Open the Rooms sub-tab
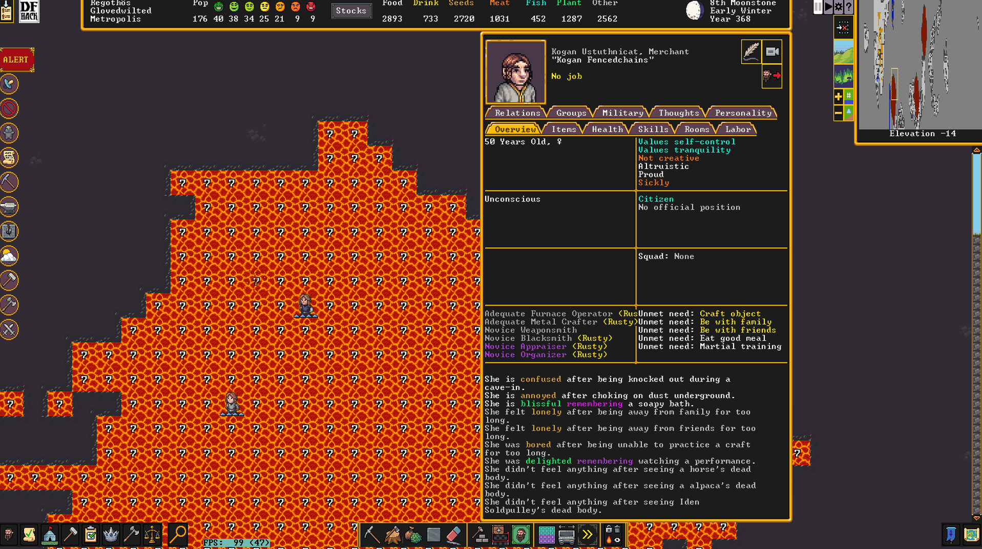 697,129
